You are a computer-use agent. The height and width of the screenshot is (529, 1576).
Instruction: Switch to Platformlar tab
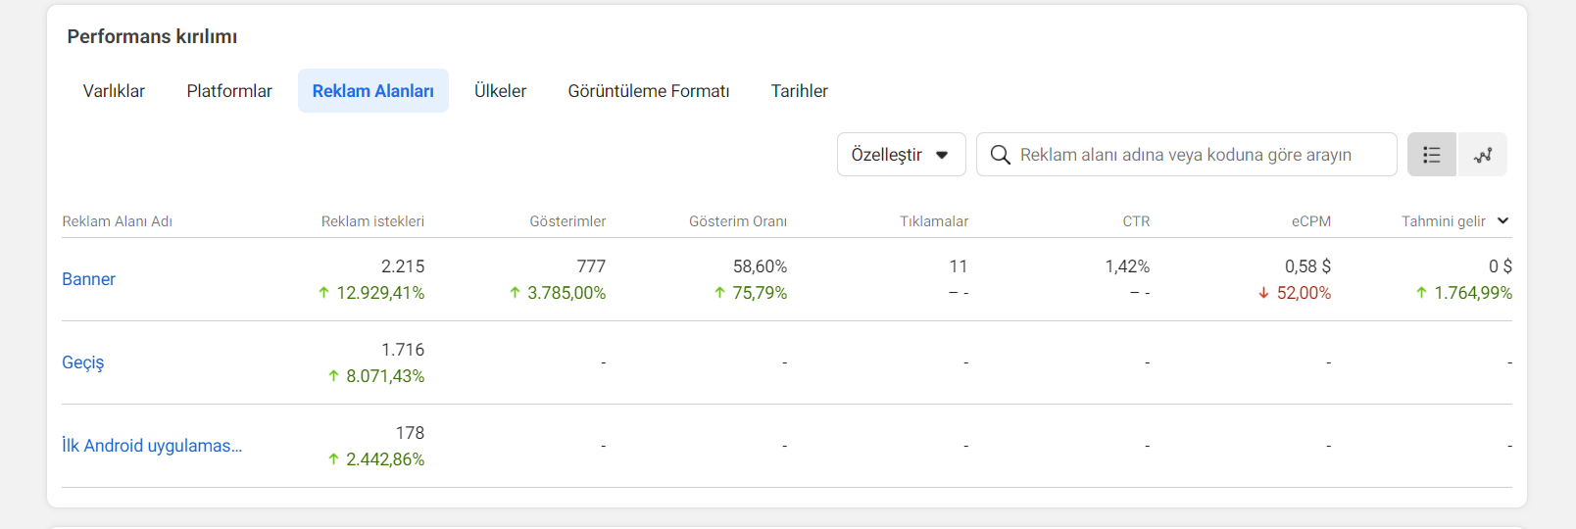(x=229, y=91)
